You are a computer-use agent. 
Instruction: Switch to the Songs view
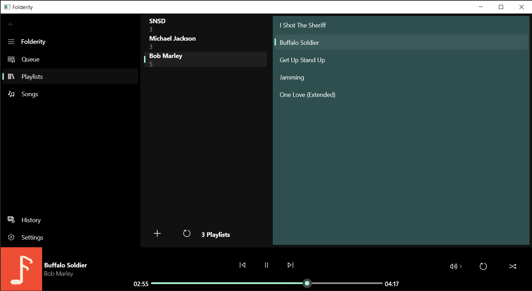pos(30,94)
